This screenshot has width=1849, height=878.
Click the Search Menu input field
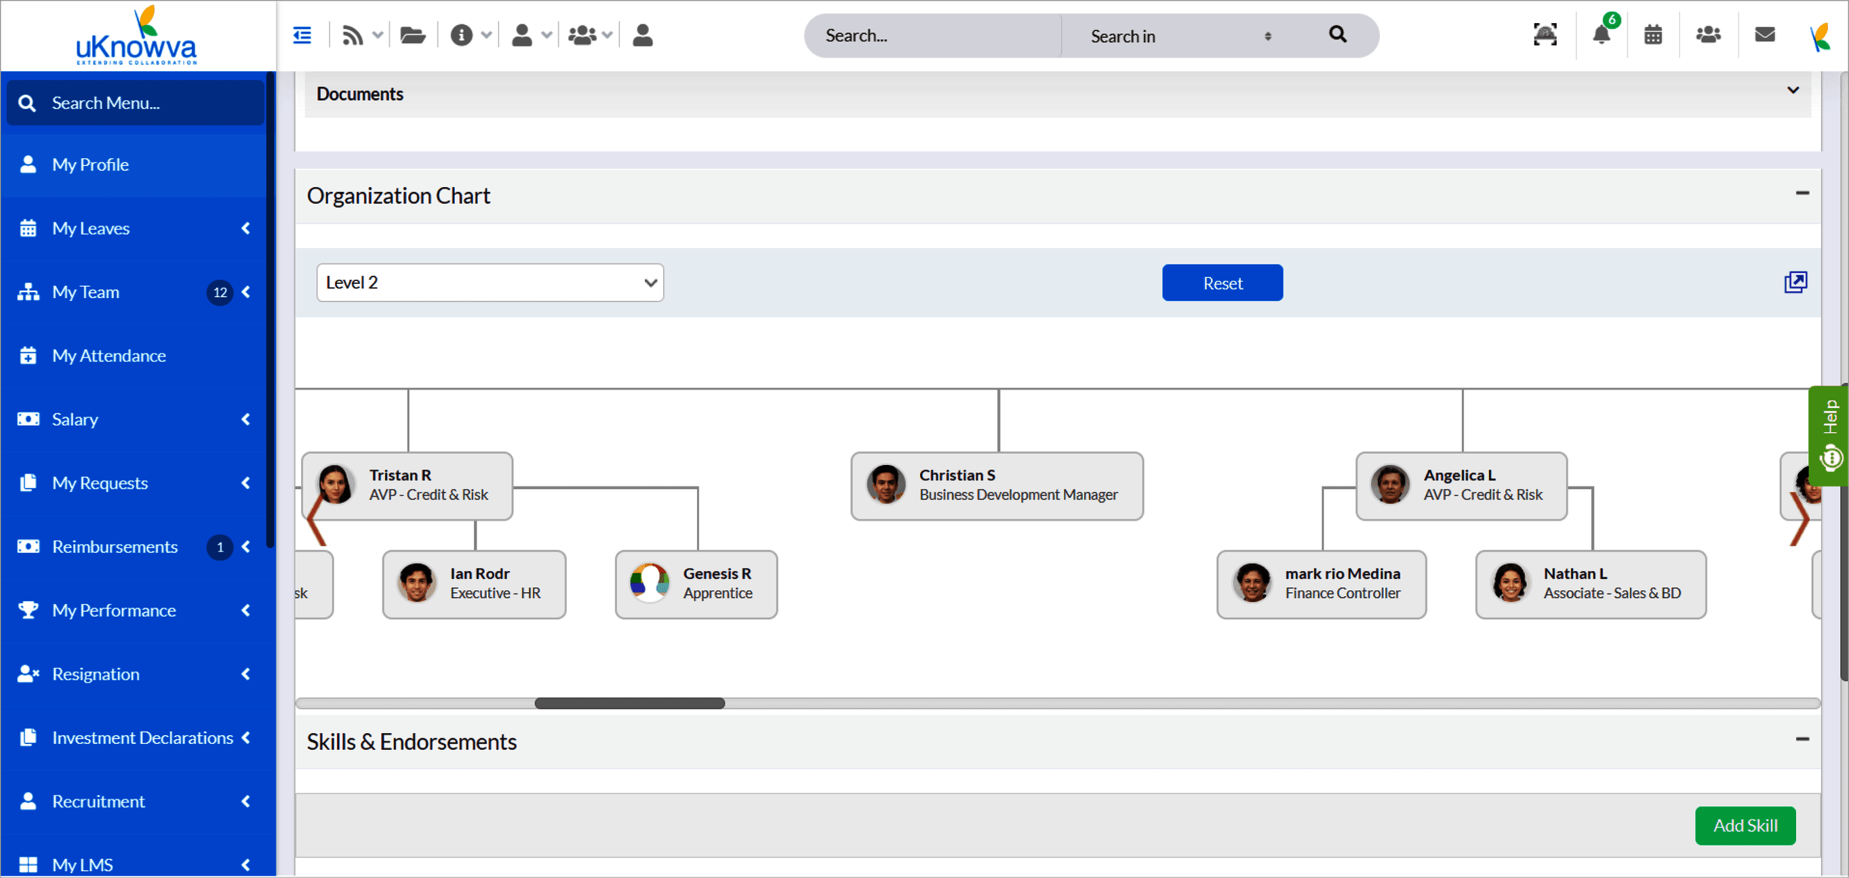coord(135,102)
